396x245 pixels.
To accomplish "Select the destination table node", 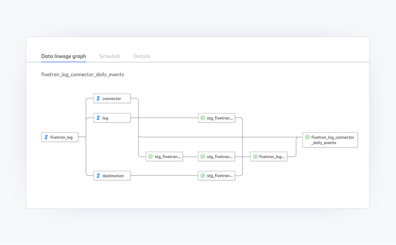I will (112, 176).
